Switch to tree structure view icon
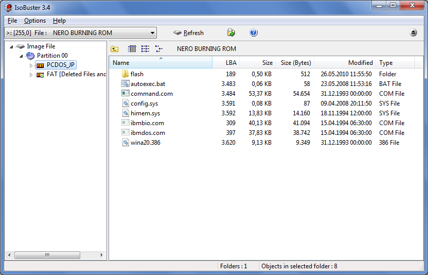The width and height of the screenshot is (428, 275). click(x=159, y=48)
